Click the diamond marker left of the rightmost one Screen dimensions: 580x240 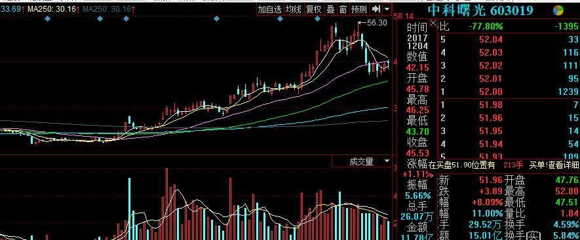coord(280,18)
